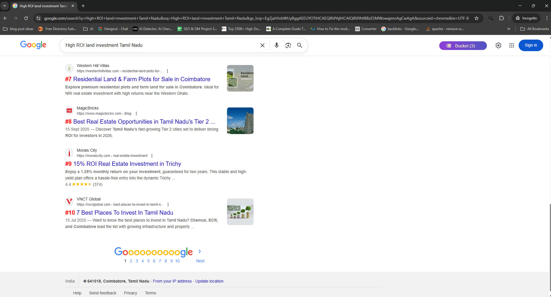Open 15% ROI Real Estate Investment in Trichy
The height and width of the screenshot is (297, 551).
(x=127, y=164)
